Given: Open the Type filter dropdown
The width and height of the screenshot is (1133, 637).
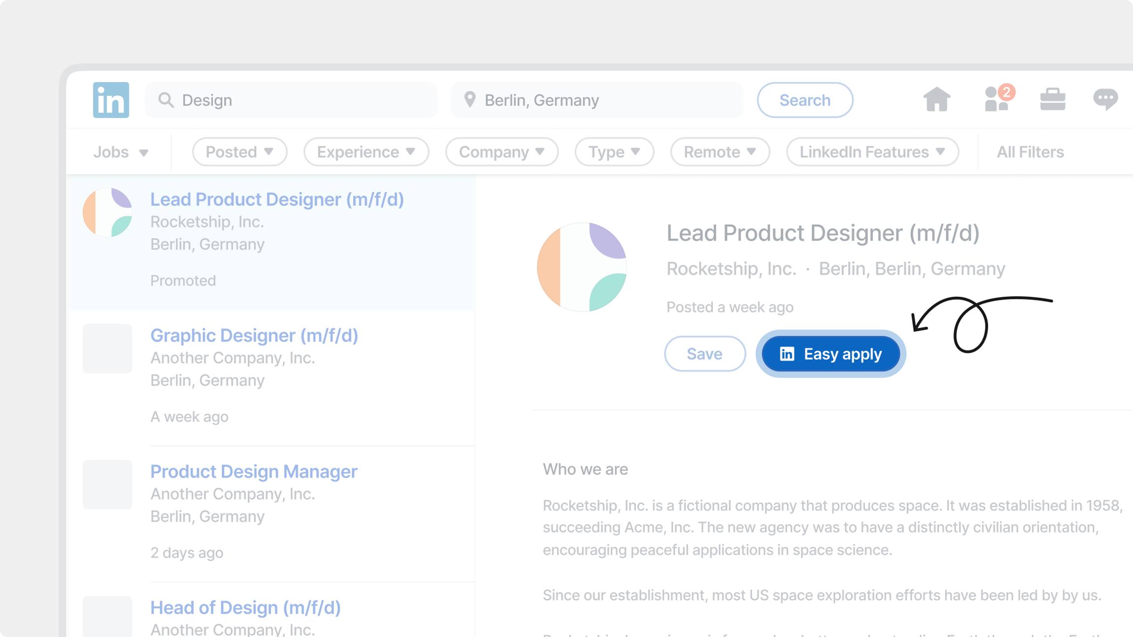Looking at the screenshot, I should (614, 152).
